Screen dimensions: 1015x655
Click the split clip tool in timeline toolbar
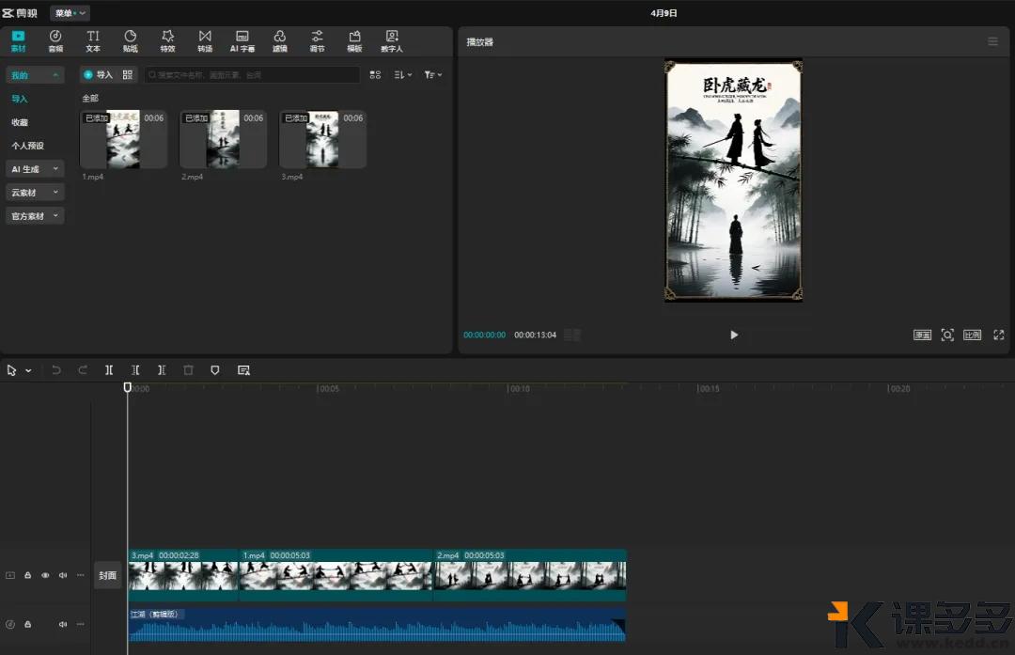109,370
